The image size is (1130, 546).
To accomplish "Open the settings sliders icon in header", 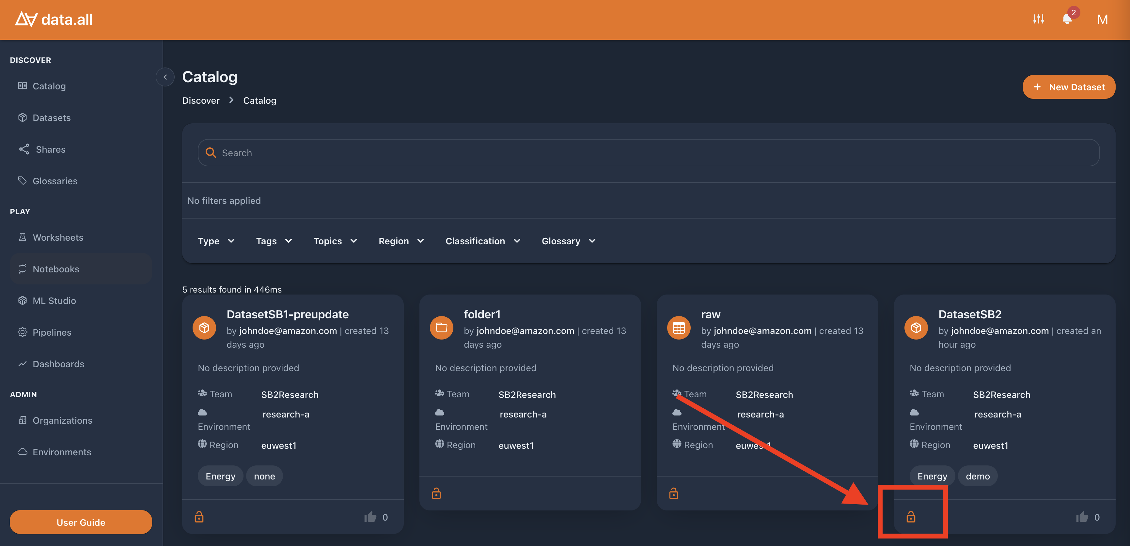I will (1038, 19).
